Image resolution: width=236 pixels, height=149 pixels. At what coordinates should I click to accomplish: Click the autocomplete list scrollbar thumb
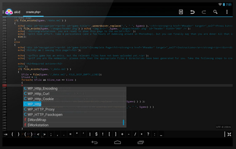[x=124, y=122]
